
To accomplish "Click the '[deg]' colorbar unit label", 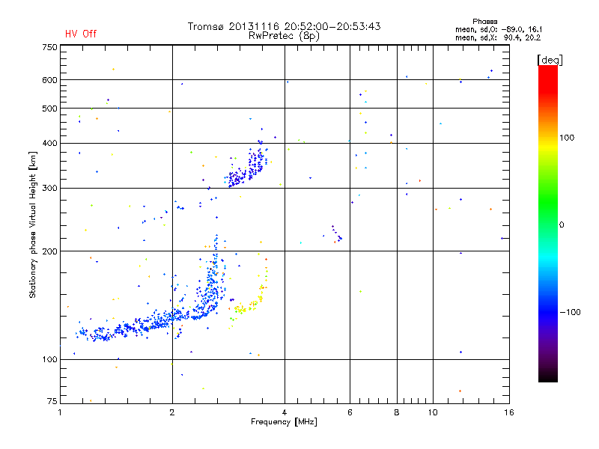I will tap(550, 60).
